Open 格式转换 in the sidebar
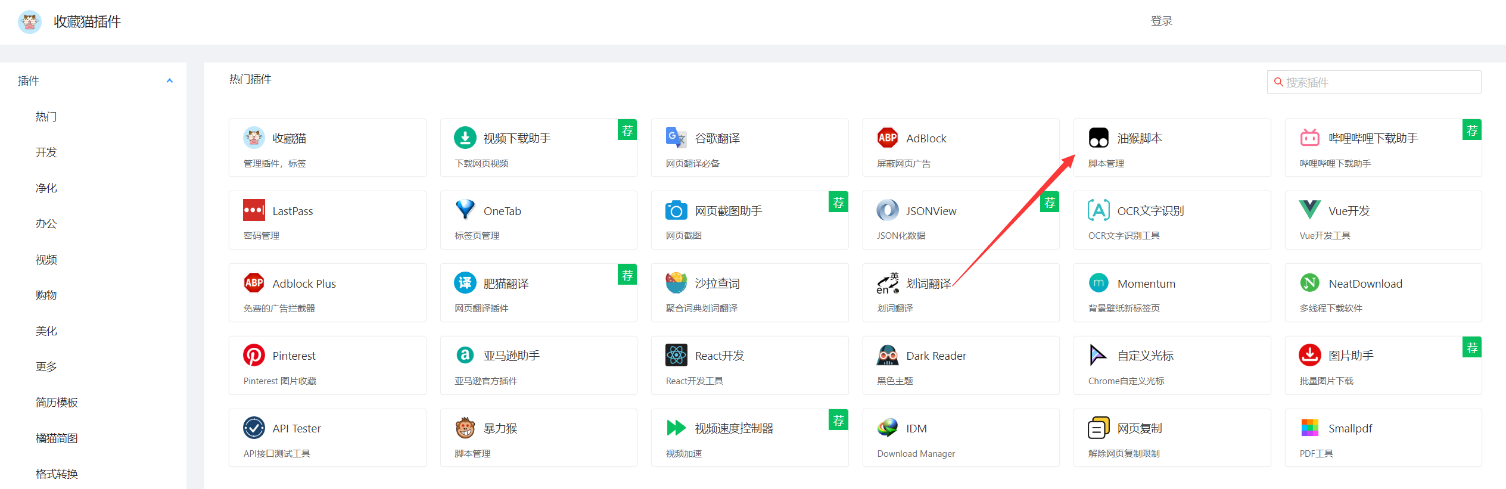The height and width of the screenshot is (489, 1506). [x=57, y=474]
